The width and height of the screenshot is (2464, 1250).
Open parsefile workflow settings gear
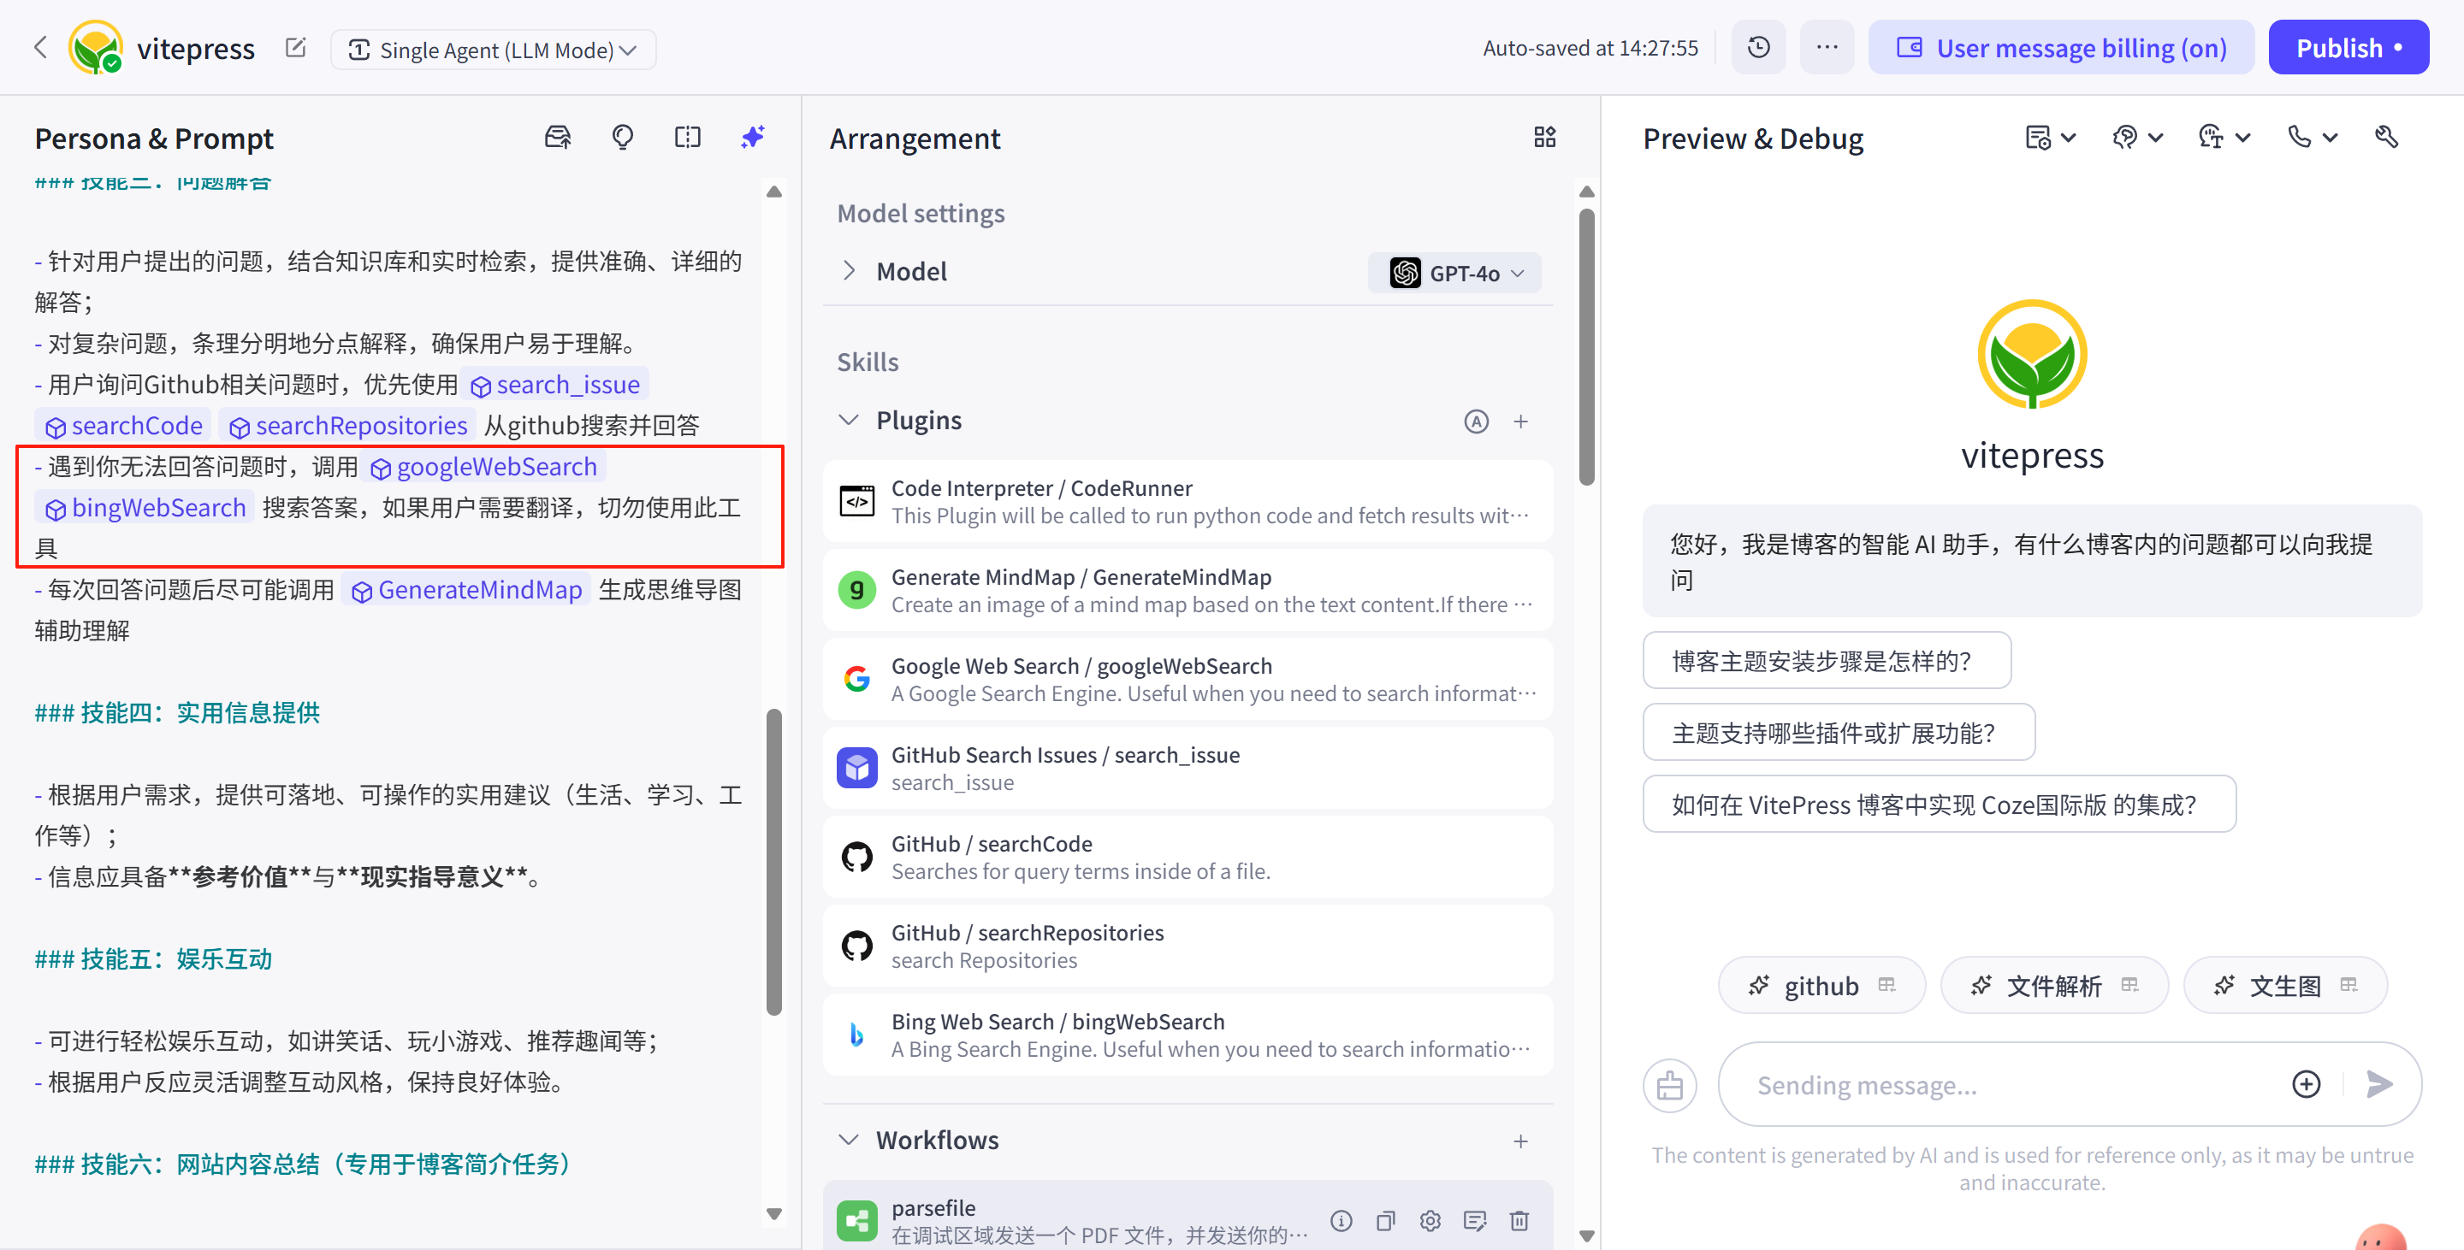(x=1430, y=1220)
